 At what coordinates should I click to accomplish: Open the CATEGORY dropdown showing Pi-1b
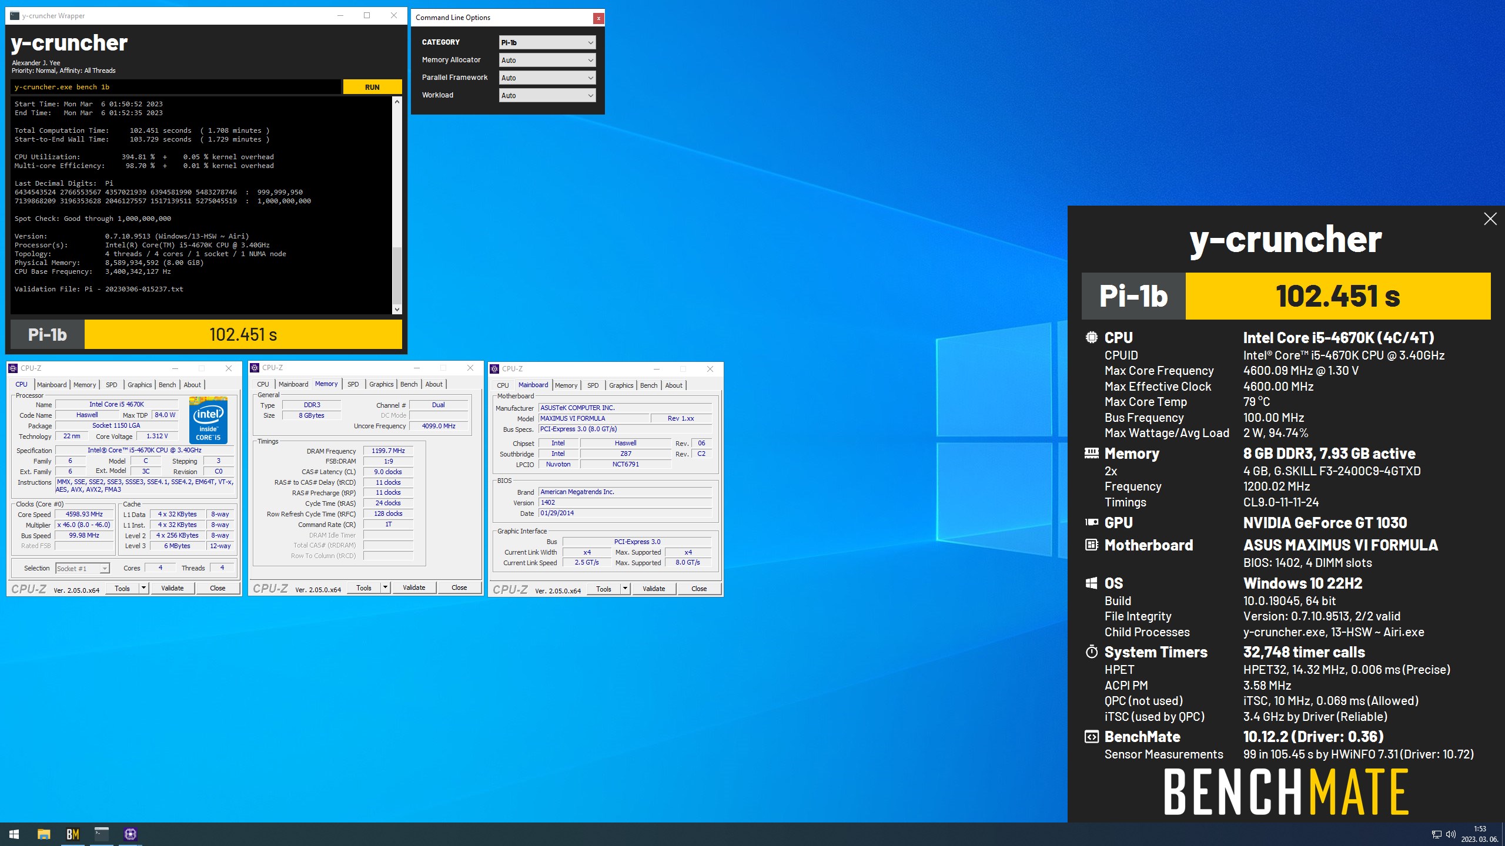pos(547,42)
